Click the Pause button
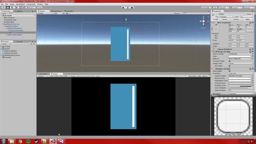The width and height of the screenshot is (256, 144). pyautogui.click(x=128, y=8)
